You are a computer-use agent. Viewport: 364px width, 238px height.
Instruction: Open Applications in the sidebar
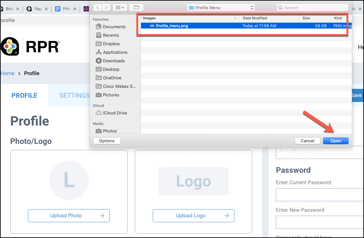115,52
